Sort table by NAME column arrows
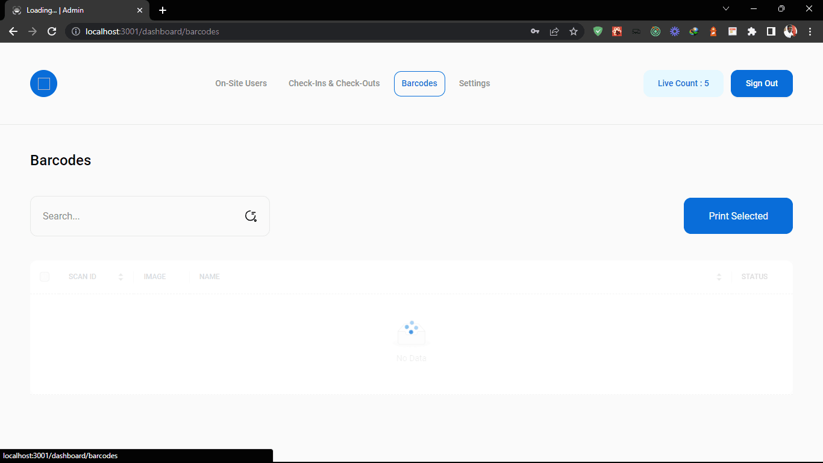The height and width of the screenshot is (463, 823). [719, 277]
